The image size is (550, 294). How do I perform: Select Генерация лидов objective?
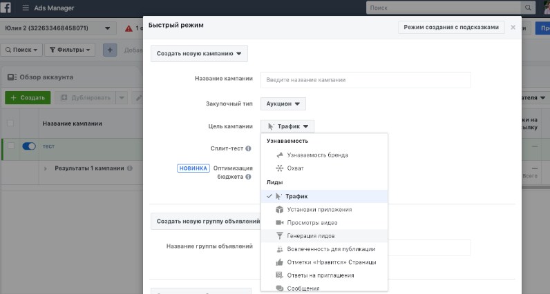(325, 236)
